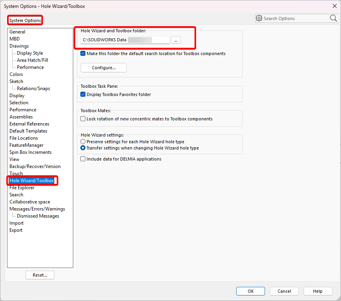Image resolution: width=341 pixels, height=301 pixels.
Task: Select Display in the options tree
Action: coord(17,96)
